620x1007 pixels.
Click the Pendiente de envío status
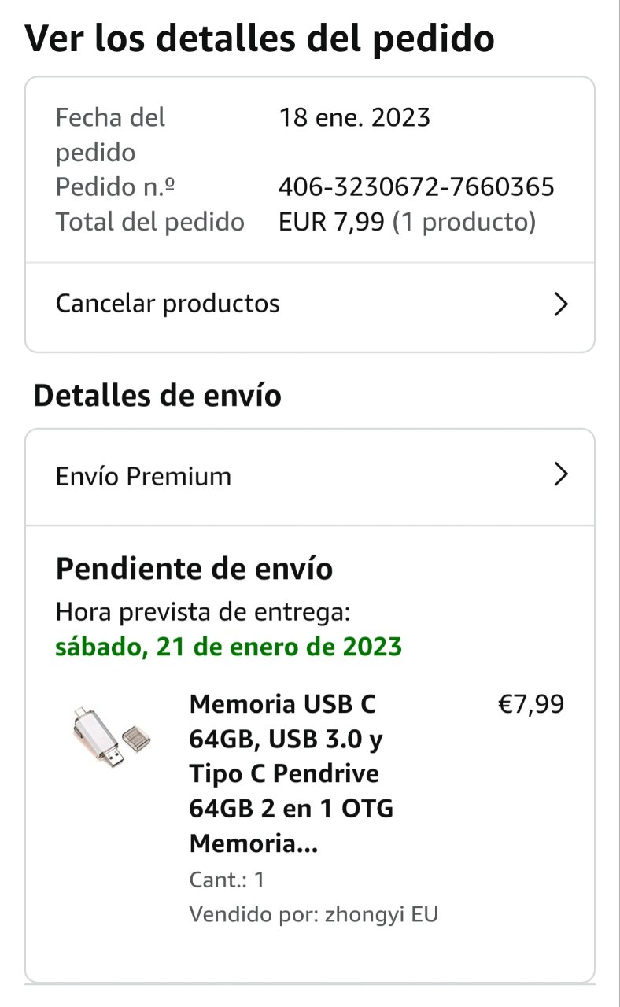(194, 568)
